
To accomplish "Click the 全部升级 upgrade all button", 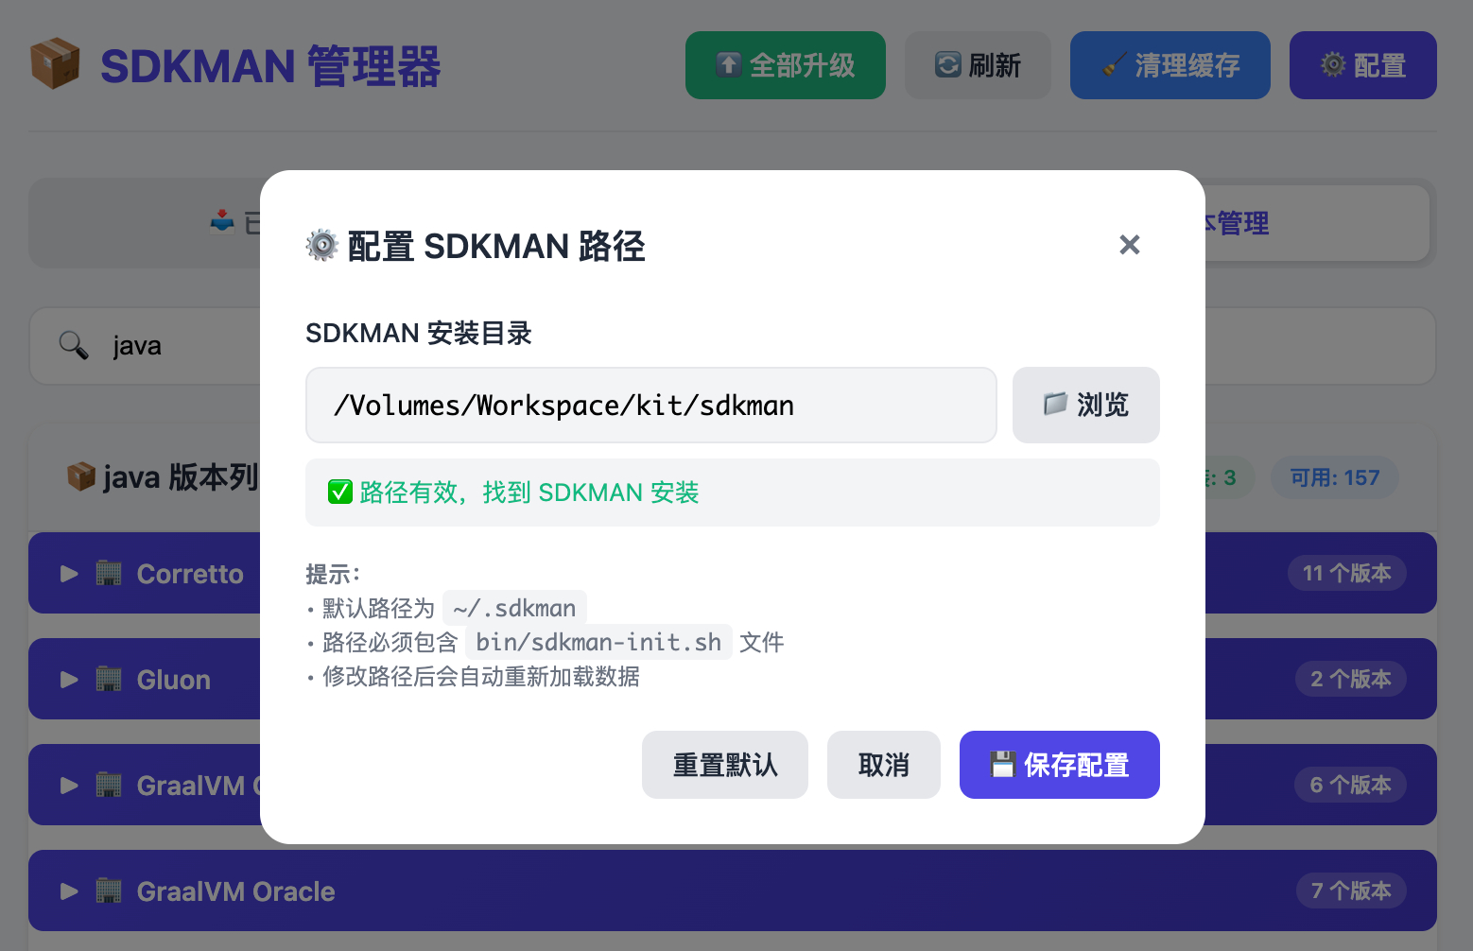I will 785,65.
